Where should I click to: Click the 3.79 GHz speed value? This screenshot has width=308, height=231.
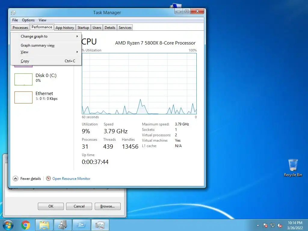pos(116,131)
